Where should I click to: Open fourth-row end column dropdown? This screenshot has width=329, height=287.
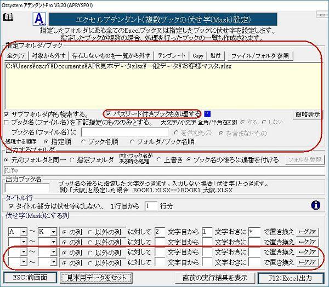(54, 262)
